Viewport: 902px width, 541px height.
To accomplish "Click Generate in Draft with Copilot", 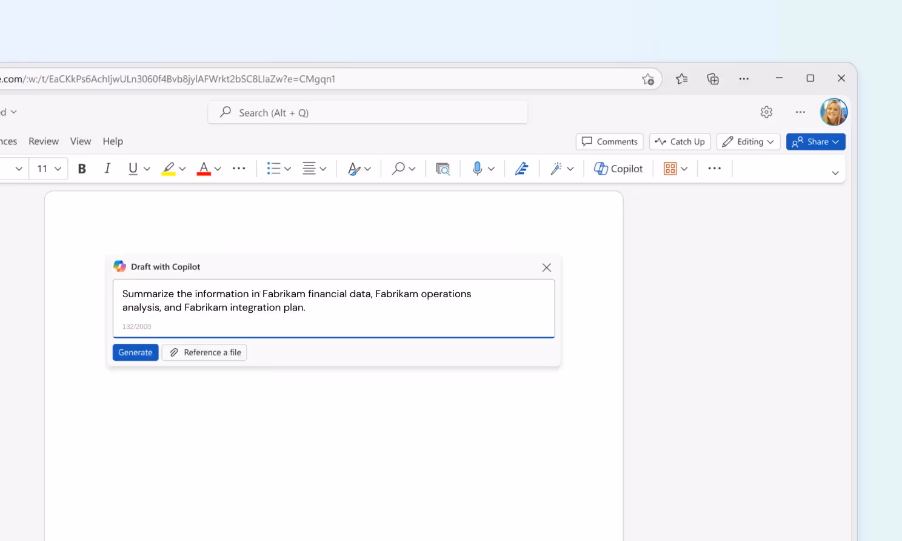I will click(x=135, y=352).
